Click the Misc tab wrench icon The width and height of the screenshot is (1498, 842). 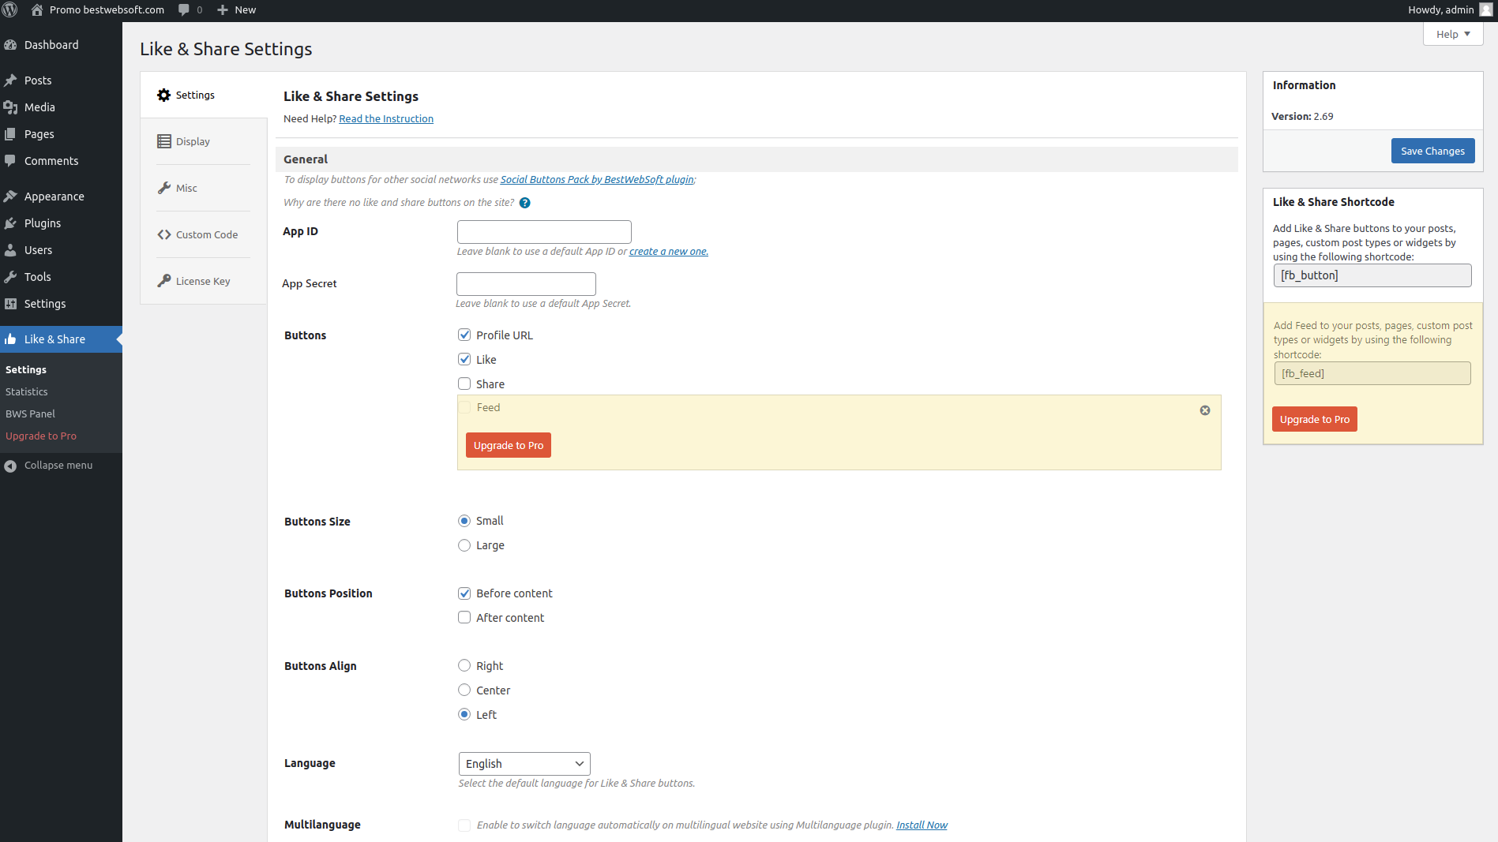coord(163,188)
